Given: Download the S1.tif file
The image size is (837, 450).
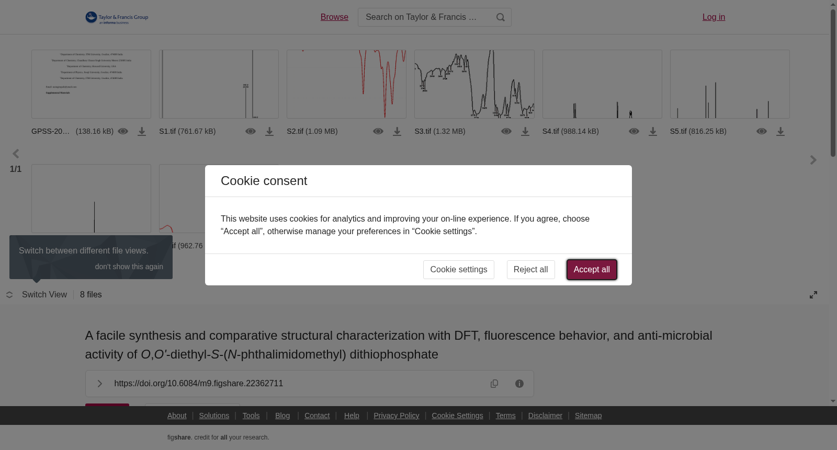Looking at the screenshot, I should click(269, 132).
